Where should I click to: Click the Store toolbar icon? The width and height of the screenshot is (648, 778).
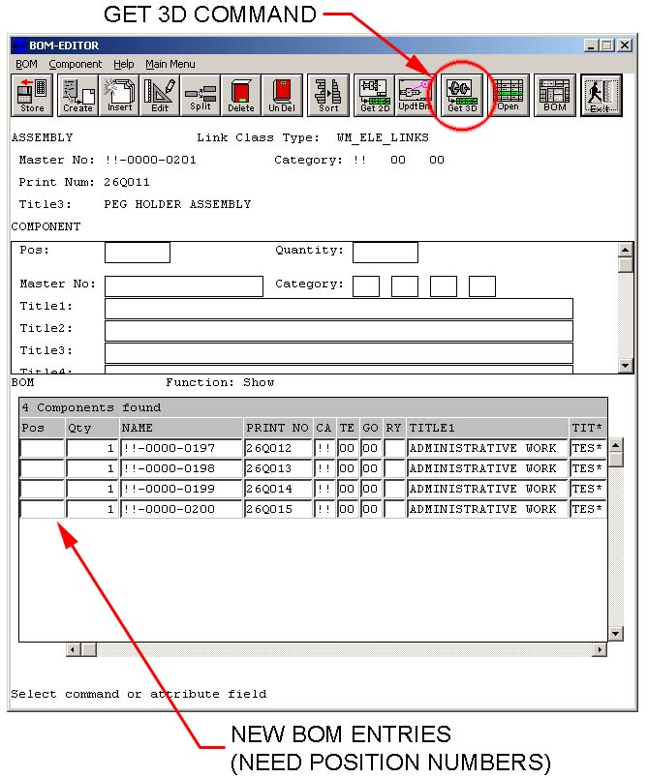point(32,95)
